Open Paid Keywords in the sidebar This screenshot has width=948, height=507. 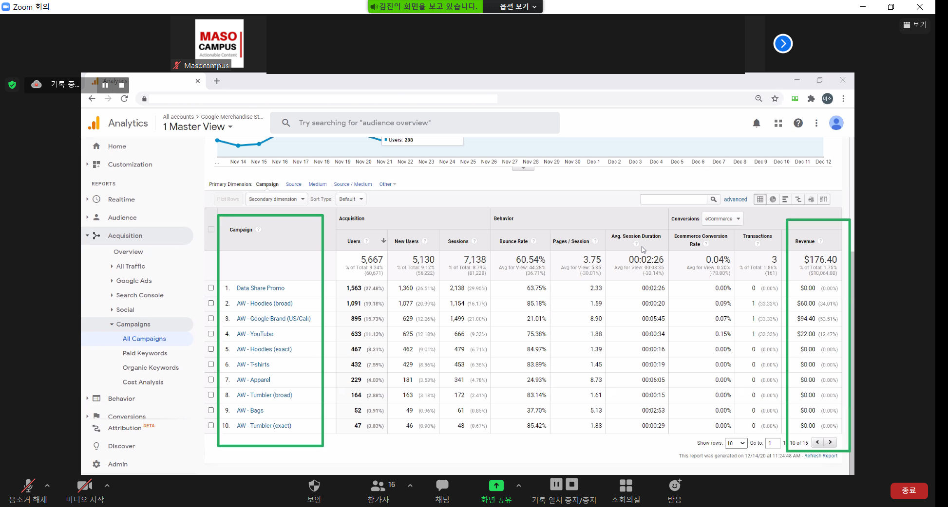tap(145, 353)
